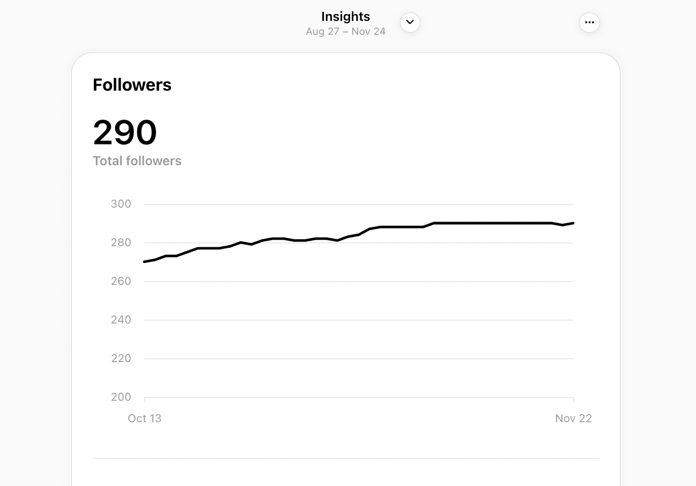Screen dimensions: 696x486
Task: Click the Followers card heading
Action: coord(132,85)
